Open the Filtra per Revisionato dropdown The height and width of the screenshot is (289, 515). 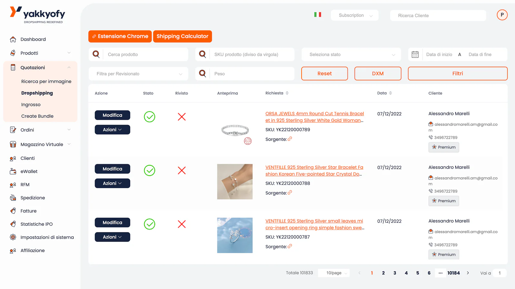pos(138,74)
